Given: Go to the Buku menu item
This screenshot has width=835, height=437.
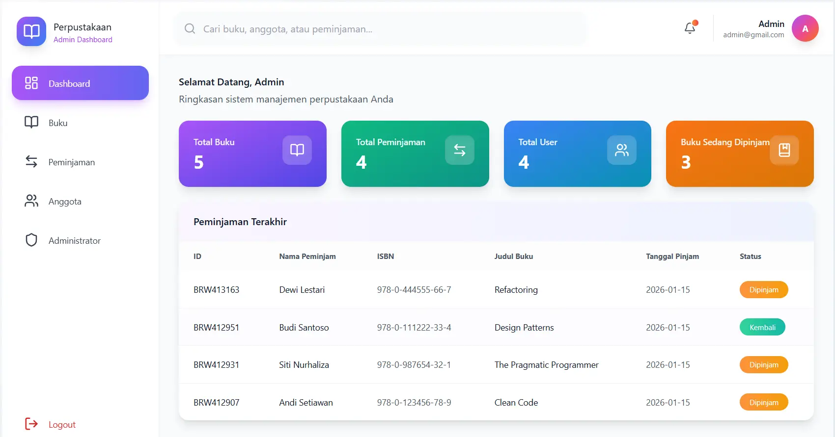Looking at the screenshot, I should pyautogui.click(x=80, y=122).
